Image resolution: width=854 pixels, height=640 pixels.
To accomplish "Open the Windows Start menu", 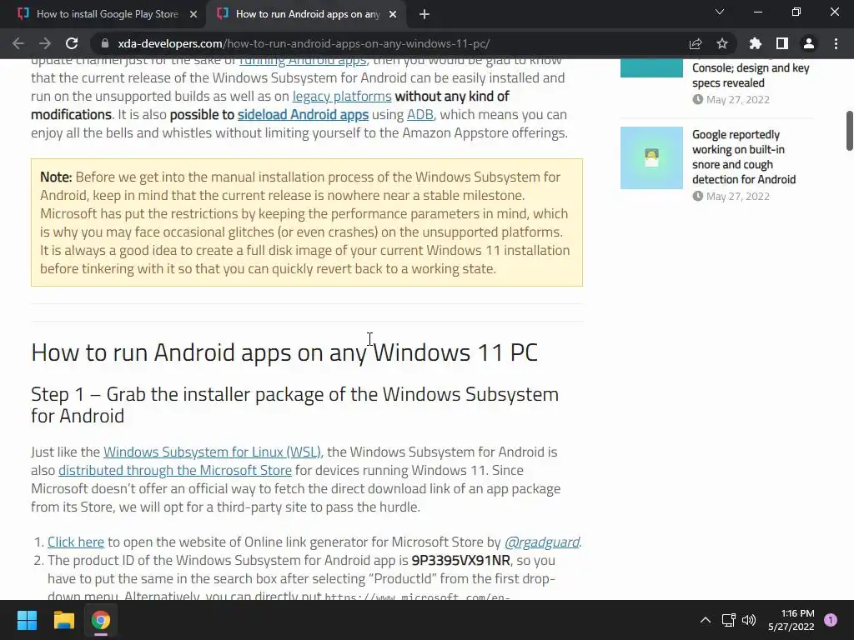I will point(27,620).
